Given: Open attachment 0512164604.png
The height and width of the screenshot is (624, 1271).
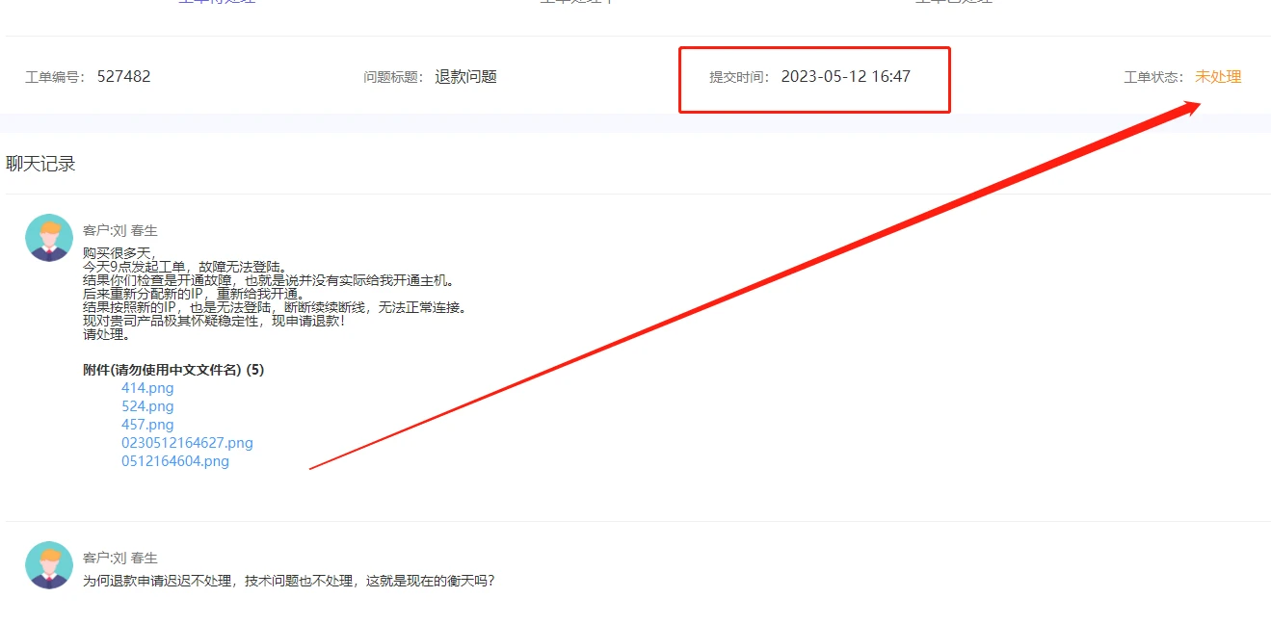Looking at the screenshot, I should pyautogui.click(x=175, y=461).
